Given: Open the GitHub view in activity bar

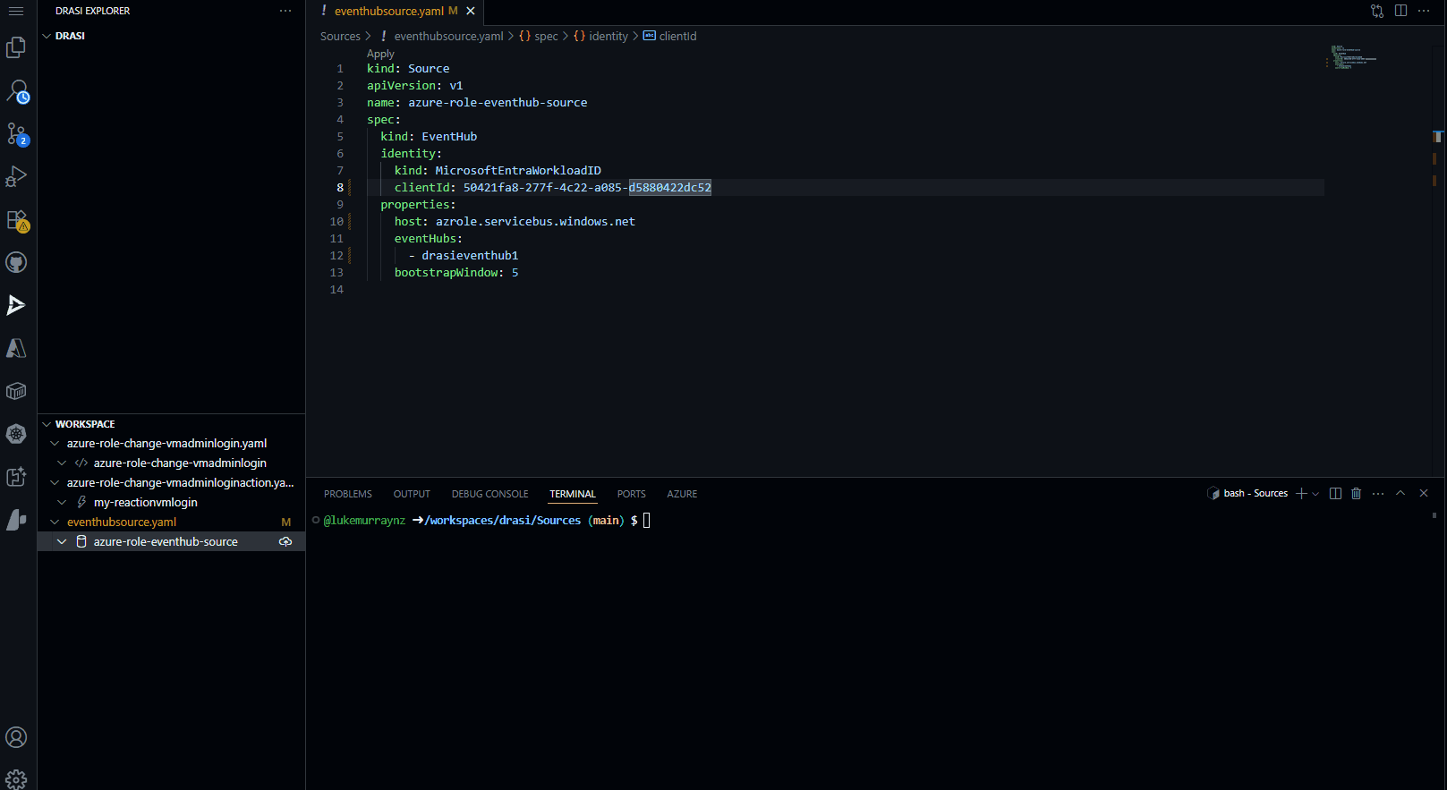Looking at the screenshot, I should pos(16,262).
